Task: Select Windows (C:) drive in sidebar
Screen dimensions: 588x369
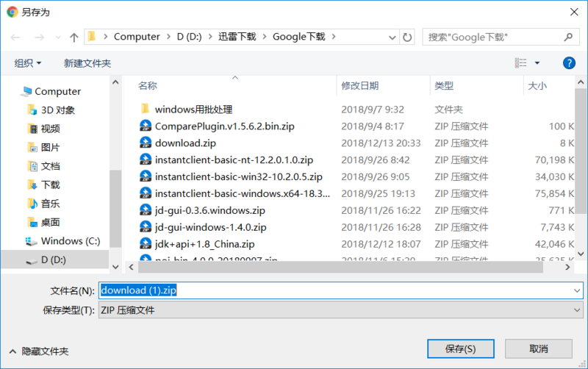Action: pos(71,241)
